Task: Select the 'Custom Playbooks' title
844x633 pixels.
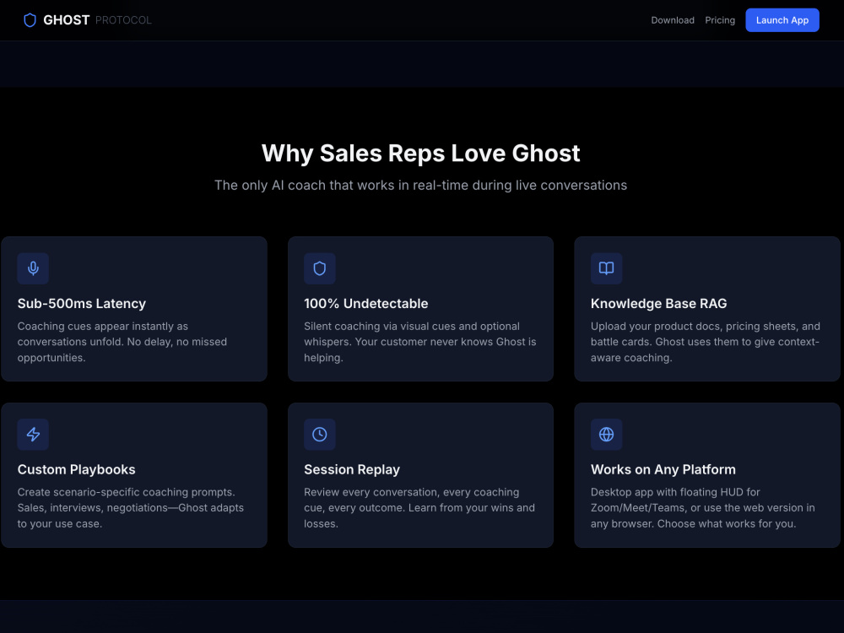Action: pos(77,469)
